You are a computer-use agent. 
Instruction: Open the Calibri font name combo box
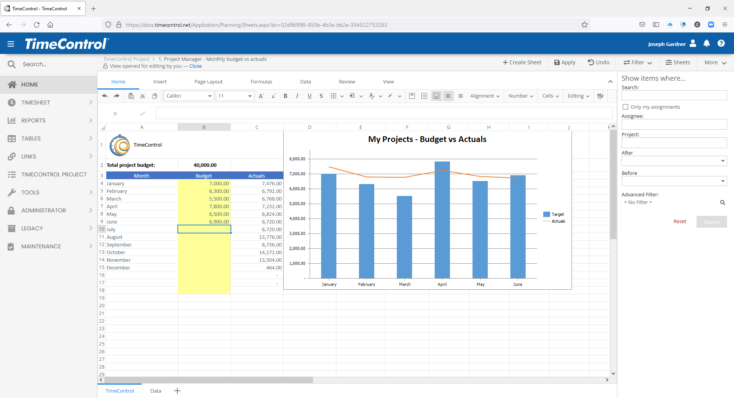click(188, 96)
